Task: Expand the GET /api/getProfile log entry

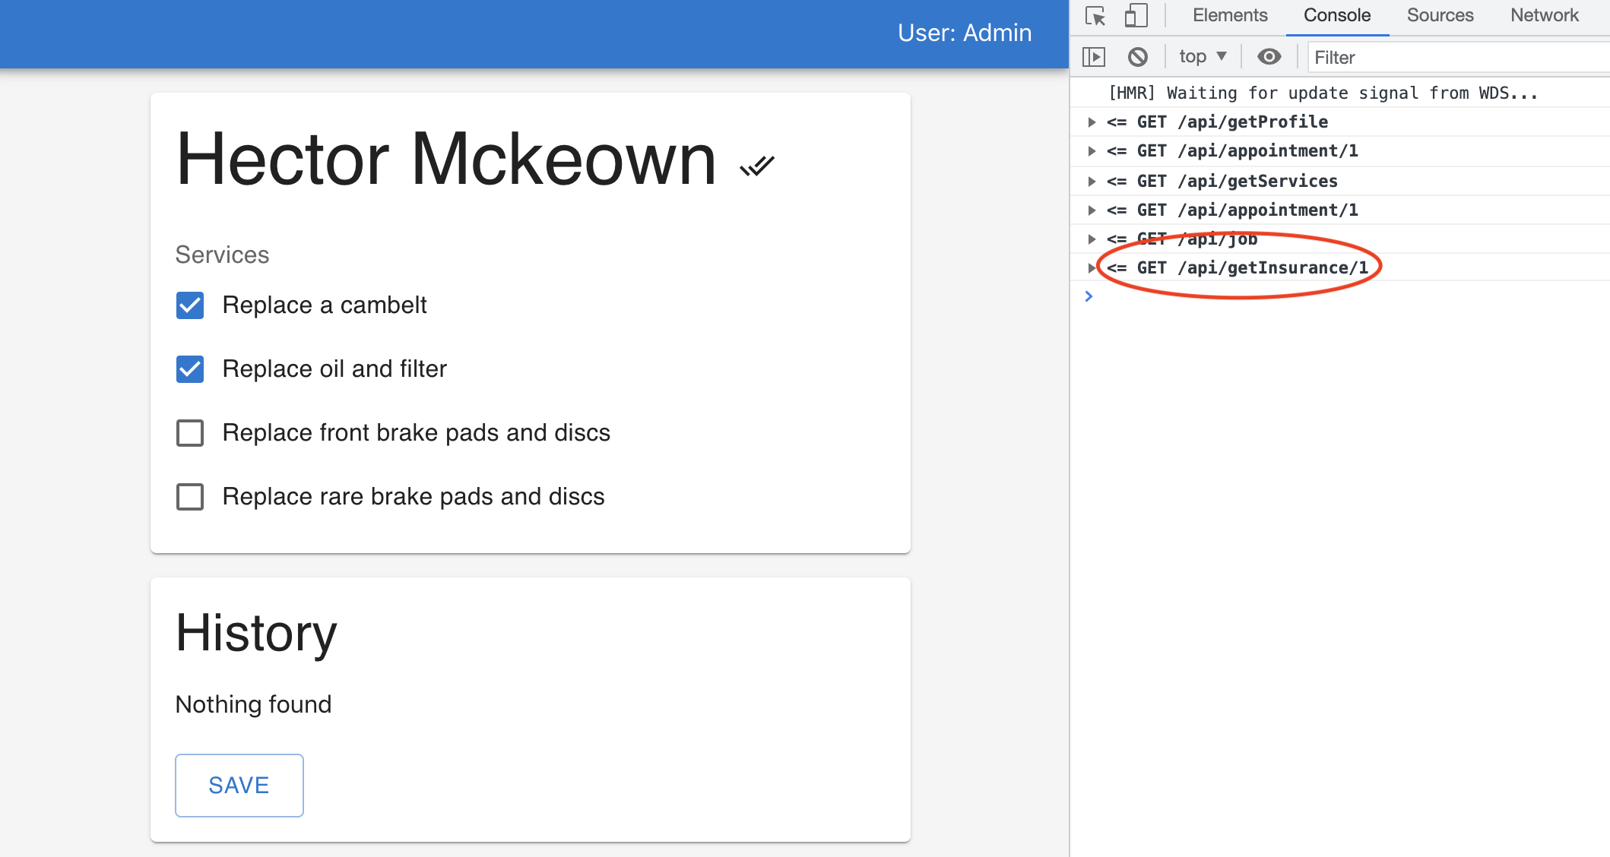Action: 1092,122
